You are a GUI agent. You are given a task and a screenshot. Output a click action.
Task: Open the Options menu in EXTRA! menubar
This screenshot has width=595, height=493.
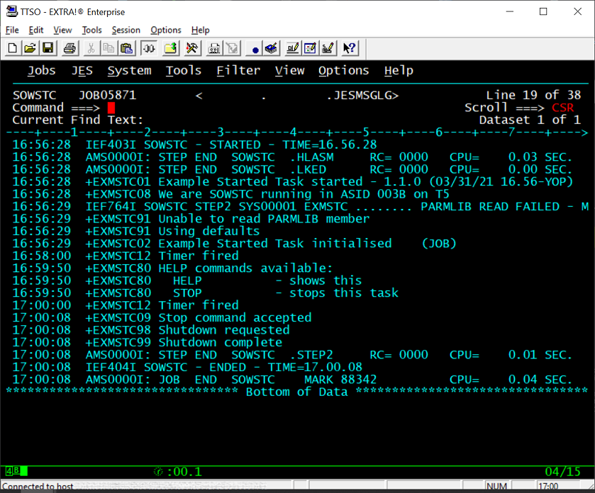coord(166,30)
